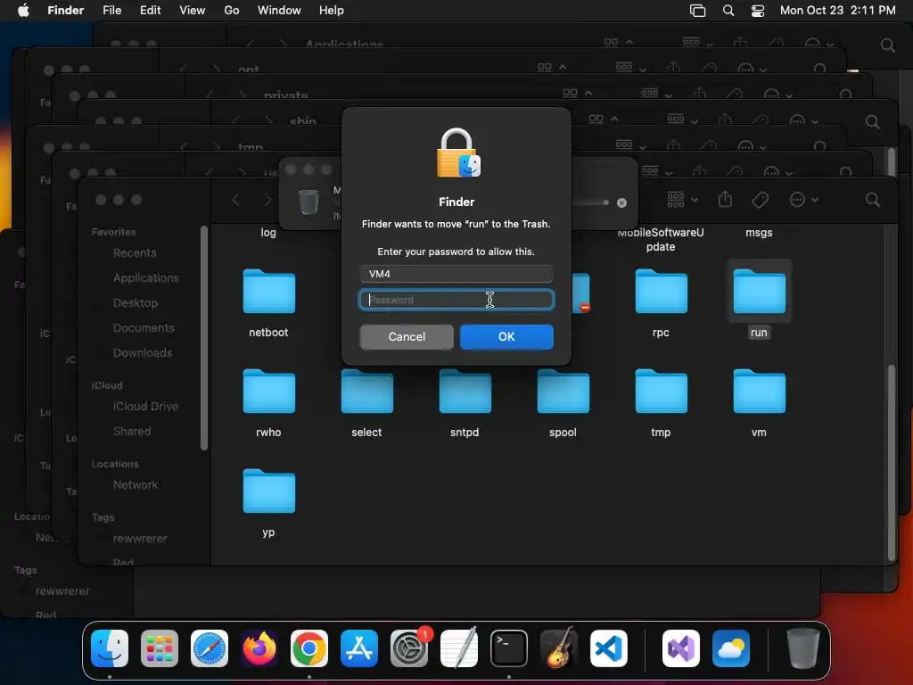Launch Google Chrome from the Dock
The image size is (913, 685).
click(x=309, y=648)
